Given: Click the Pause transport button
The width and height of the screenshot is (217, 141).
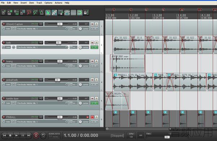Looking at the screenshot, I should pos(23,135).
